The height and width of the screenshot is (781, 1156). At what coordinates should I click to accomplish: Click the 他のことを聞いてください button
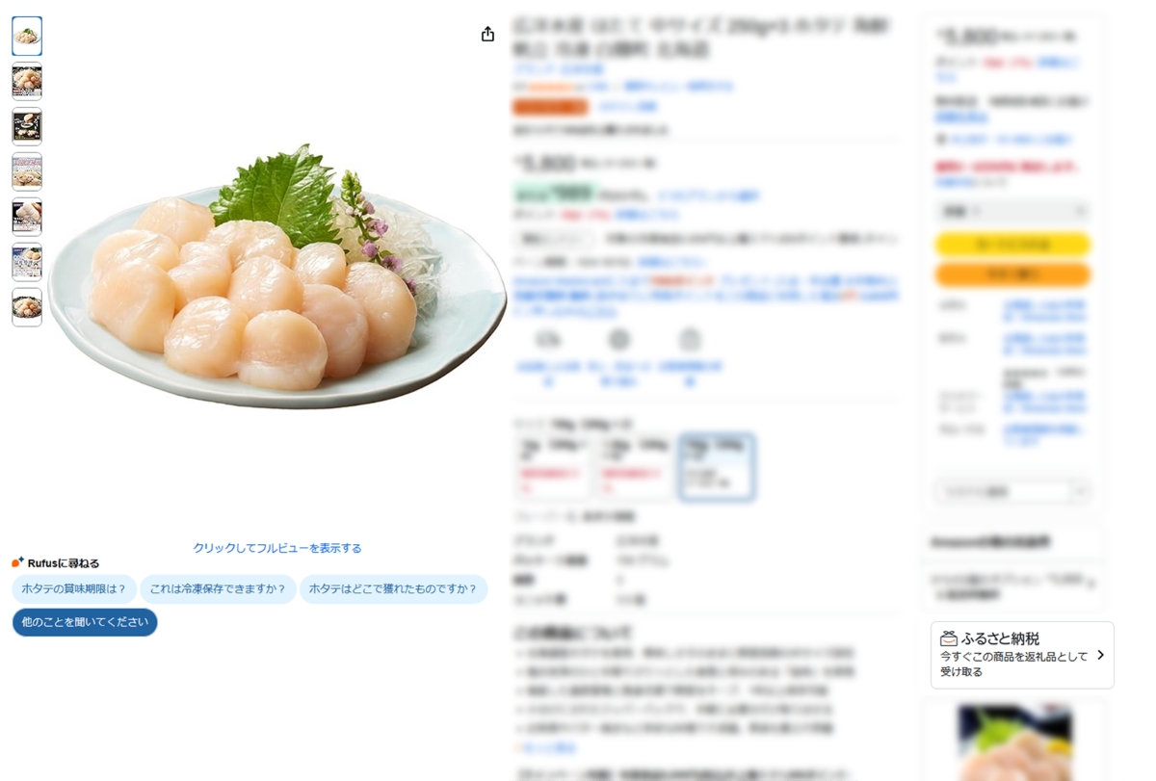[x=85, y=622]
